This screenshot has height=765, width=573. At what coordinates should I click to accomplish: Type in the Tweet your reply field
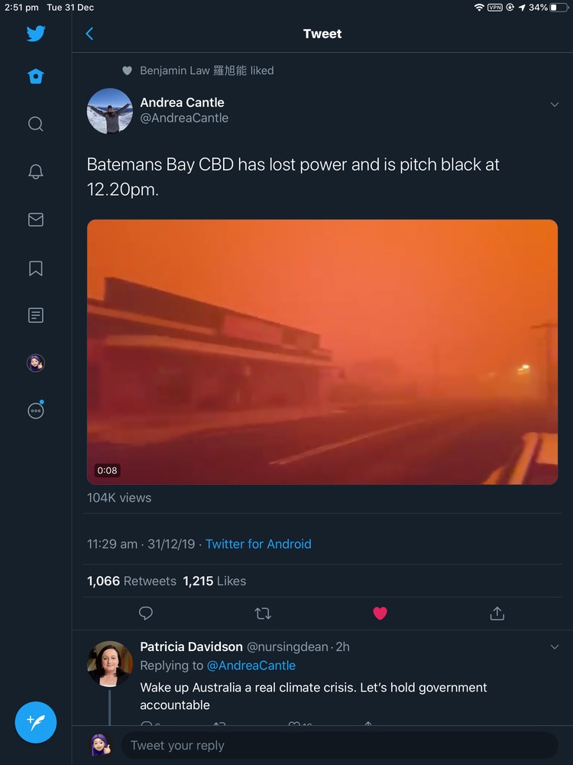click(336, 745)
